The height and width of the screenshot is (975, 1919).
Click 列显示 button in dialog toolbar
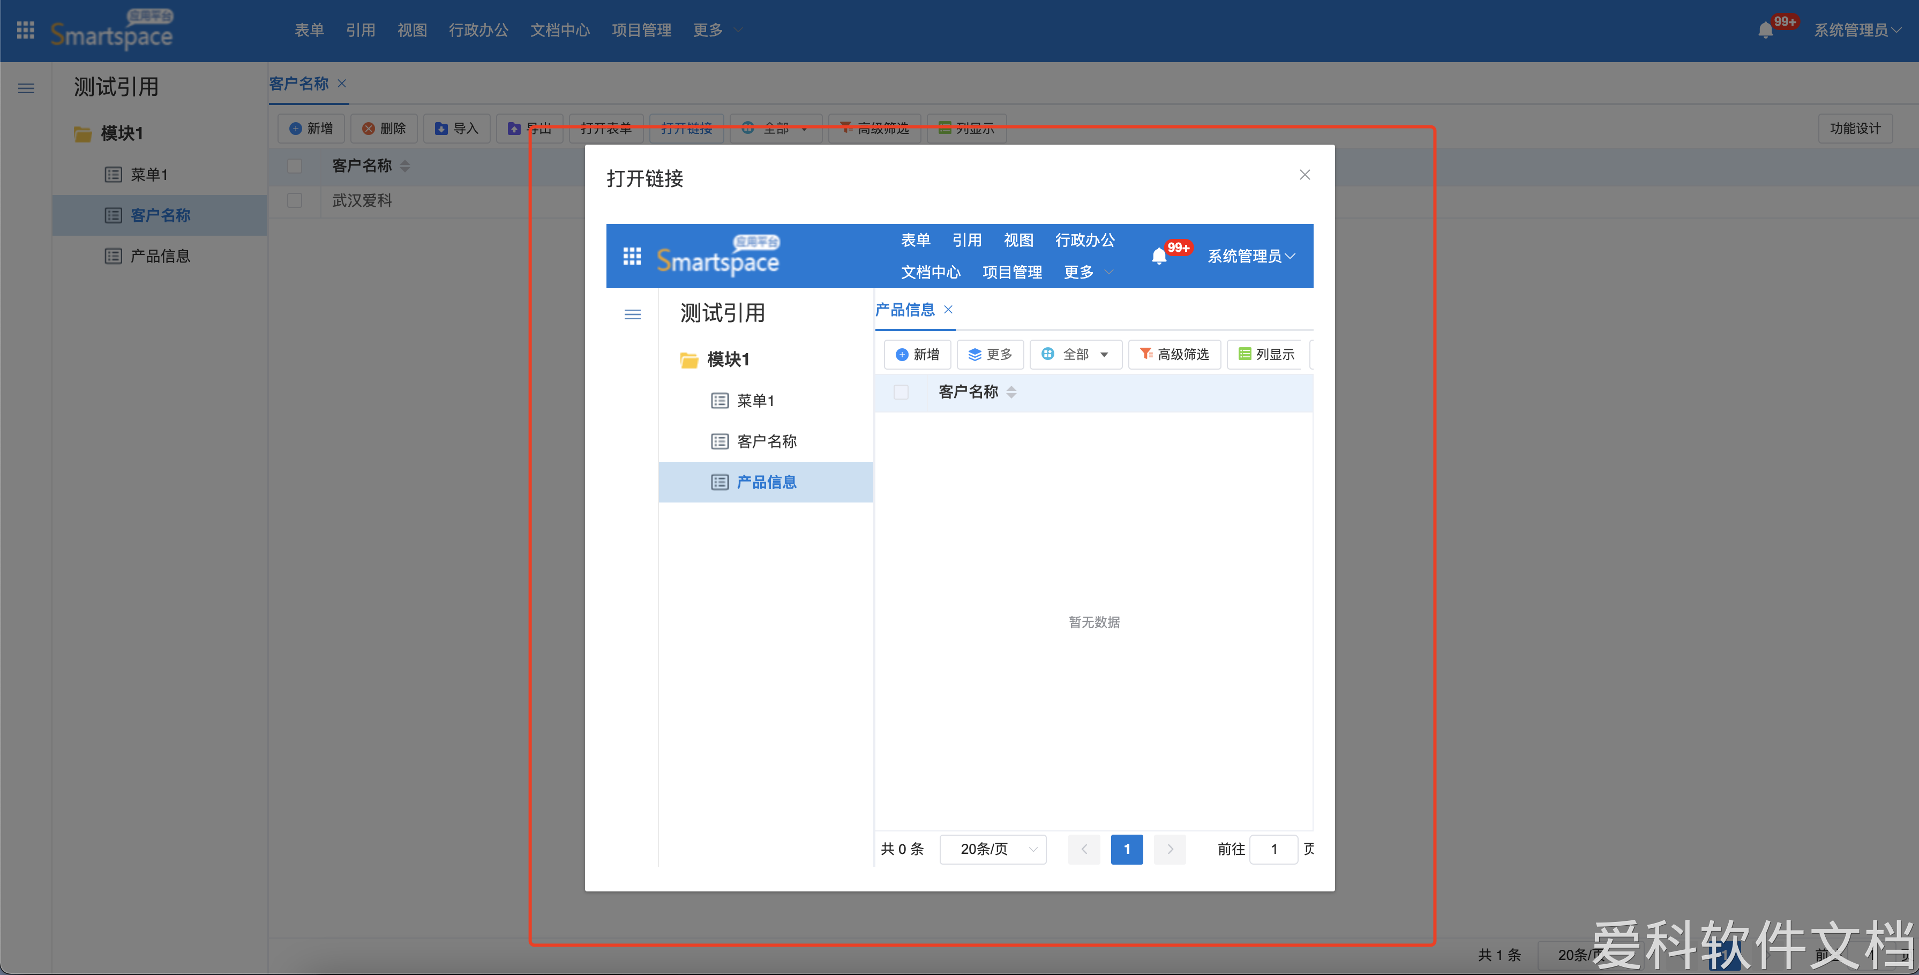coord(1266,355)
